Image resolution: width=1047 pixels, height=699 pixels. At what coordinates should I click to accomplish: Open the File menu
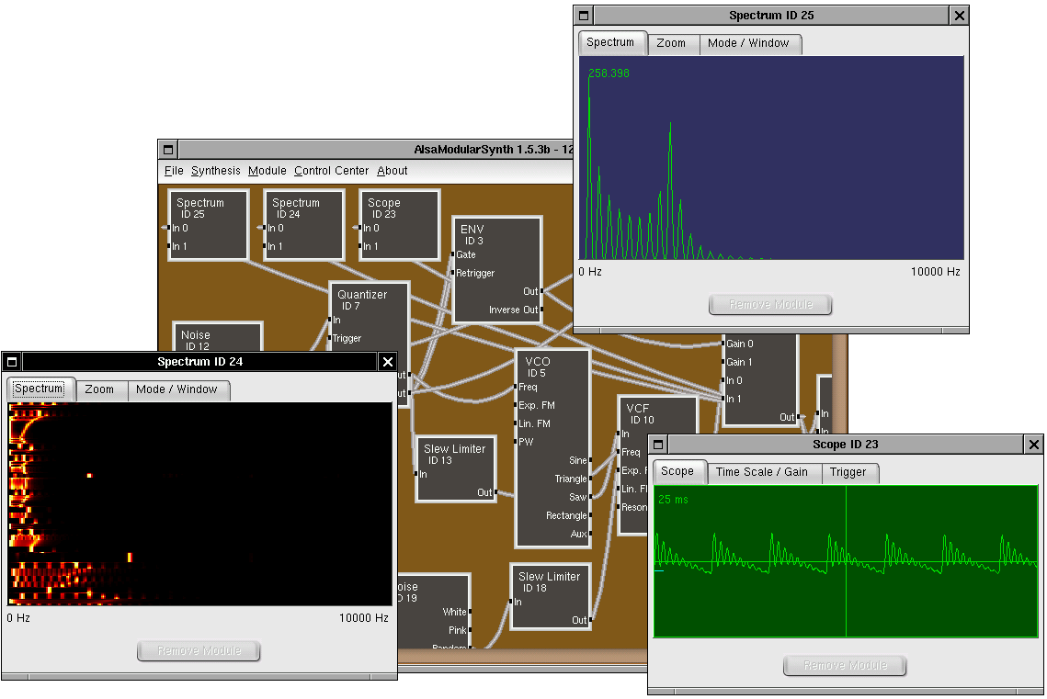(174, 171)
